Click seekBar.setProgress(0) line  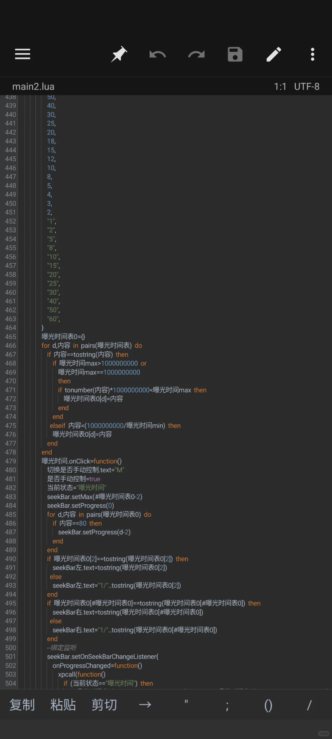pos(81,506)
